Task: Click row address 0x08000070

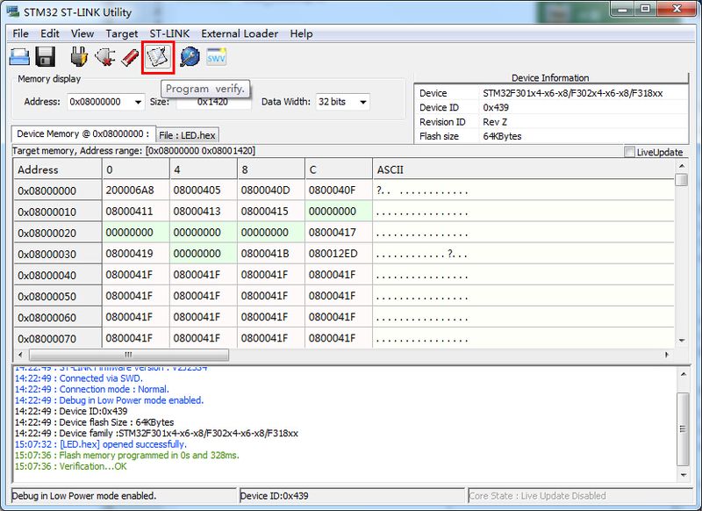Action: (58, 339)
